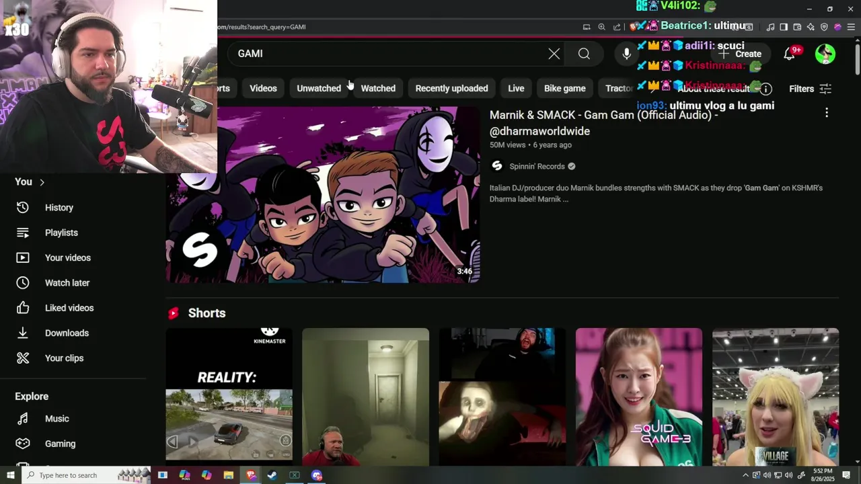Open the Windows Start menu
Screen dimensions: 861x484
coord(10,475)
